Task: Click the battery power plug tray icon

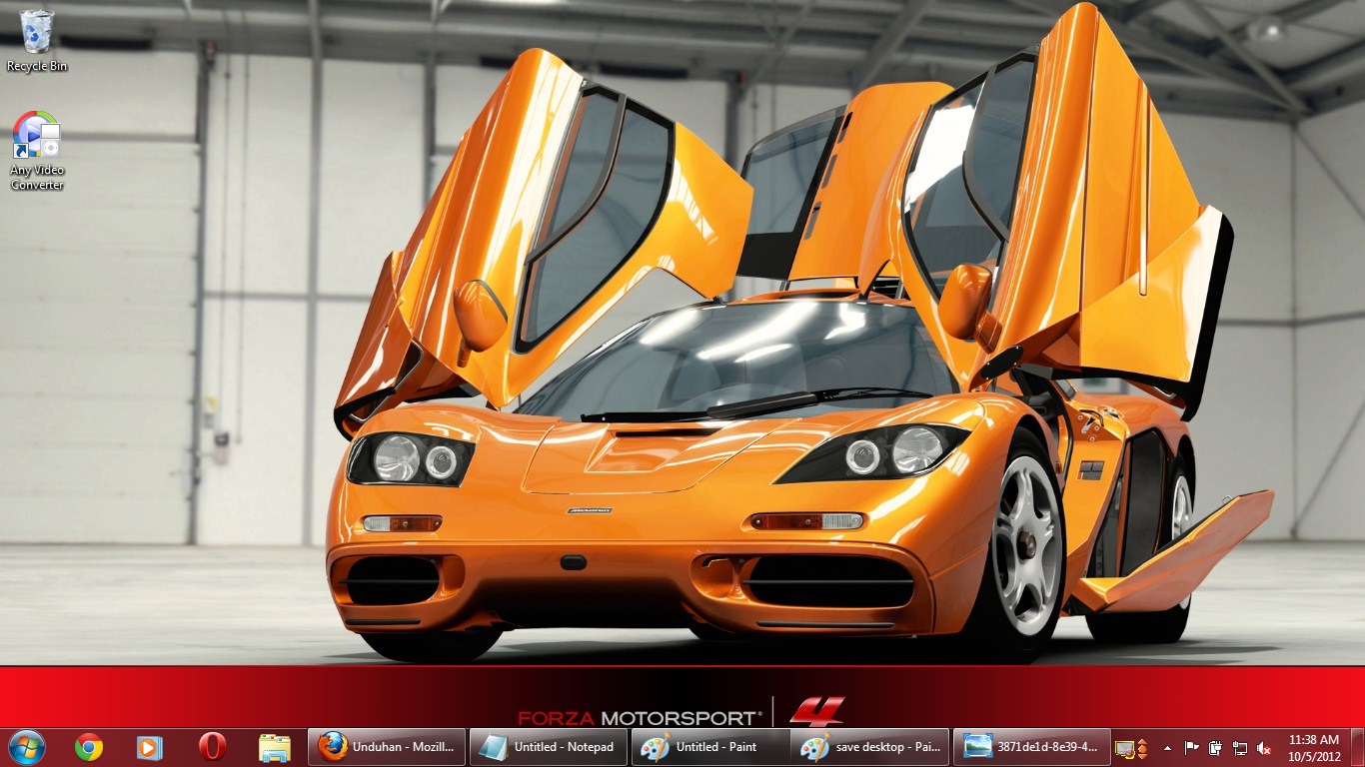Action: coord(1216,748)
